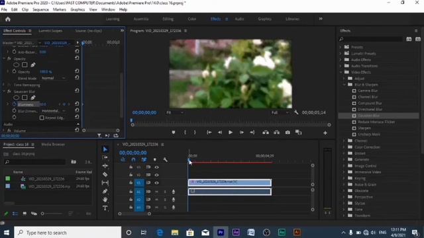This screenshot has height=238, width=424.
Task: Switch to Color workspace tab
Action: click(192, 19)
